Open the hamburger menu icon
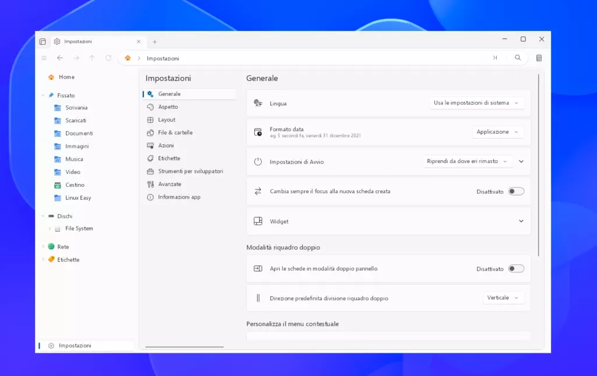 pos(44,58)
